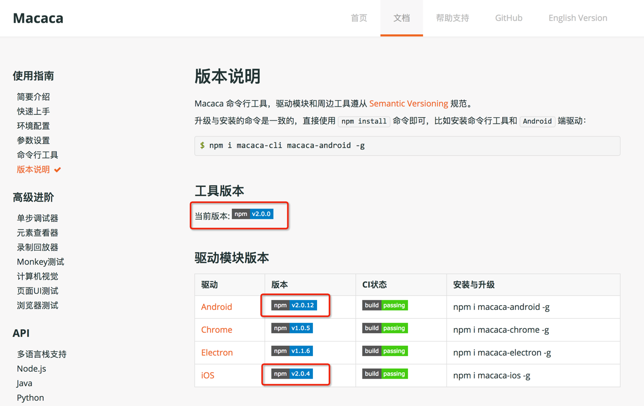Open 快速上手 in sidebar

[x=33, y=111]
